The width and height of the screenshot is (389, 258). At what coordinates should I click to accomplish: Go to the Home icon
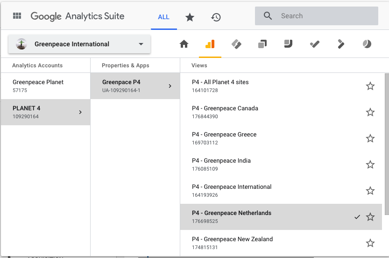(x=184, y=44)
